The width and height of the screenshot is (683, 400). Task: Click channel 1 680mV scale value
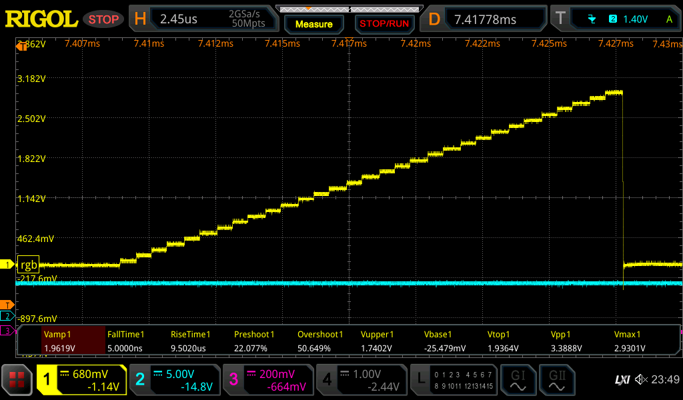90,374
